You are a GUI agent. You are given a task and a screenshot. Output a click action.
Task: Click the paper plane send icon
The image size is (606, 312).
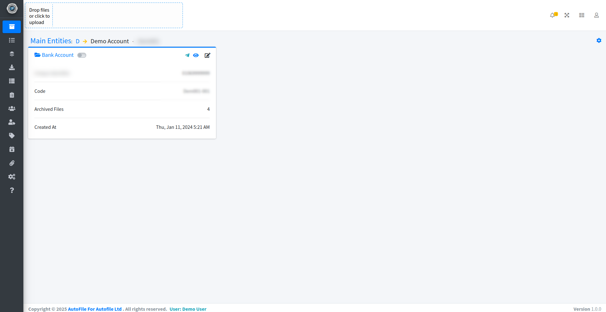[187, 55]
